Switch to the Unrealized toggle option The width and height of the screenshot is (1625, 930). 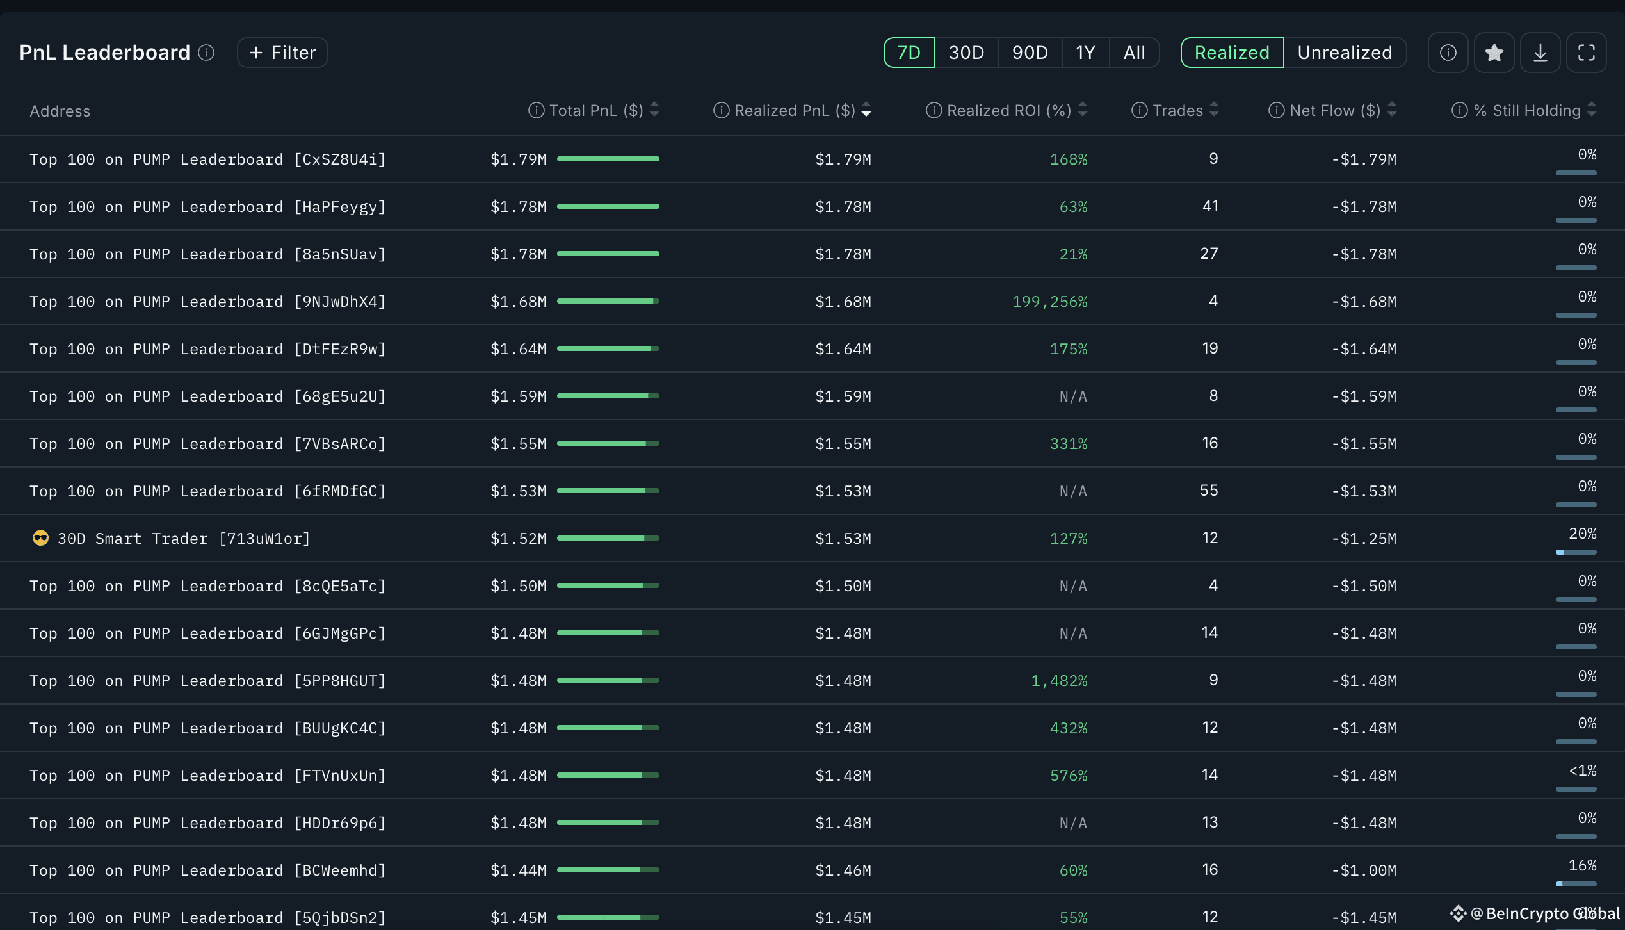[x=1345, y=53]
